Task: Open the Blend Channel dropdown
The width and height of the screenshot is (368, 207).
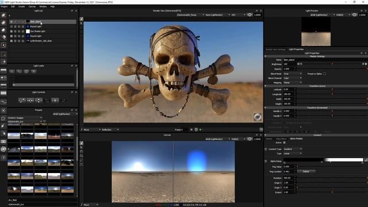Action: [x=293, y=78]
